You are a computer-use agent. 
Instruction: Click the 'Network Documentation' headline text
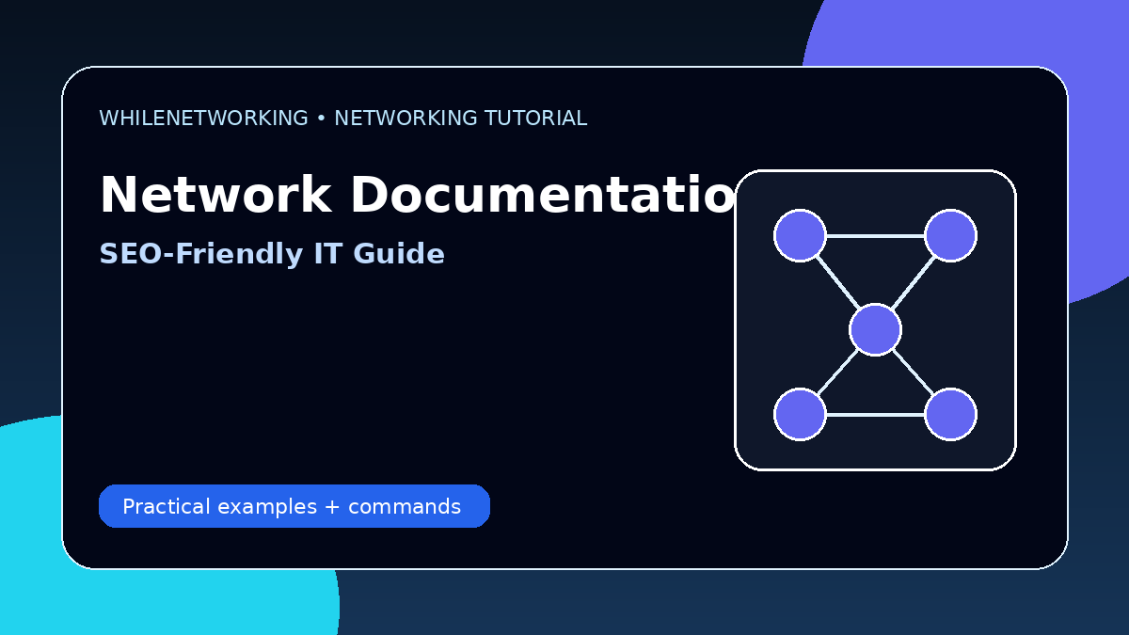417,196
